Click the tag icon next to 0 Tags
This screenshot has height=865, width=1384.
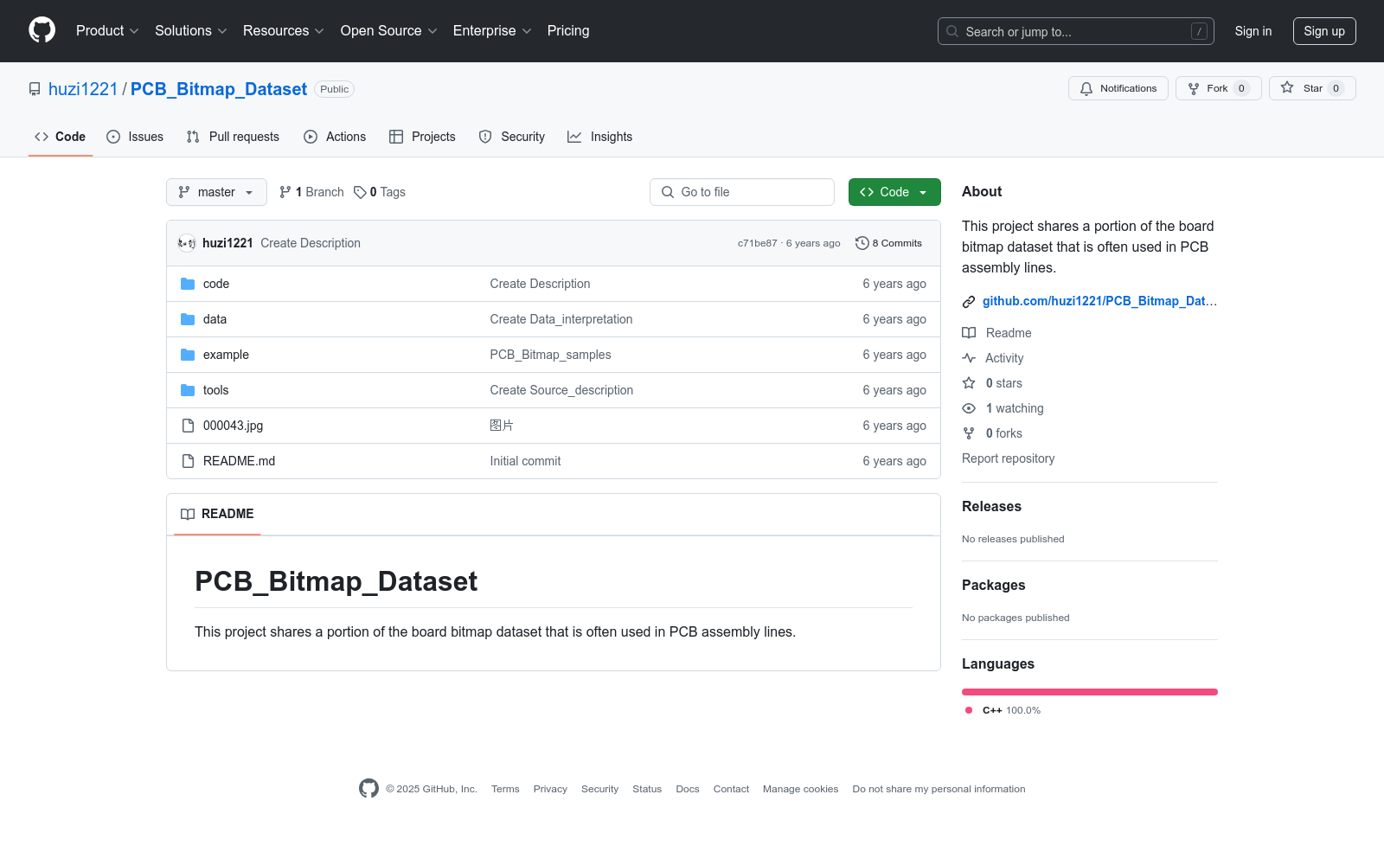[x=360, y=192]
